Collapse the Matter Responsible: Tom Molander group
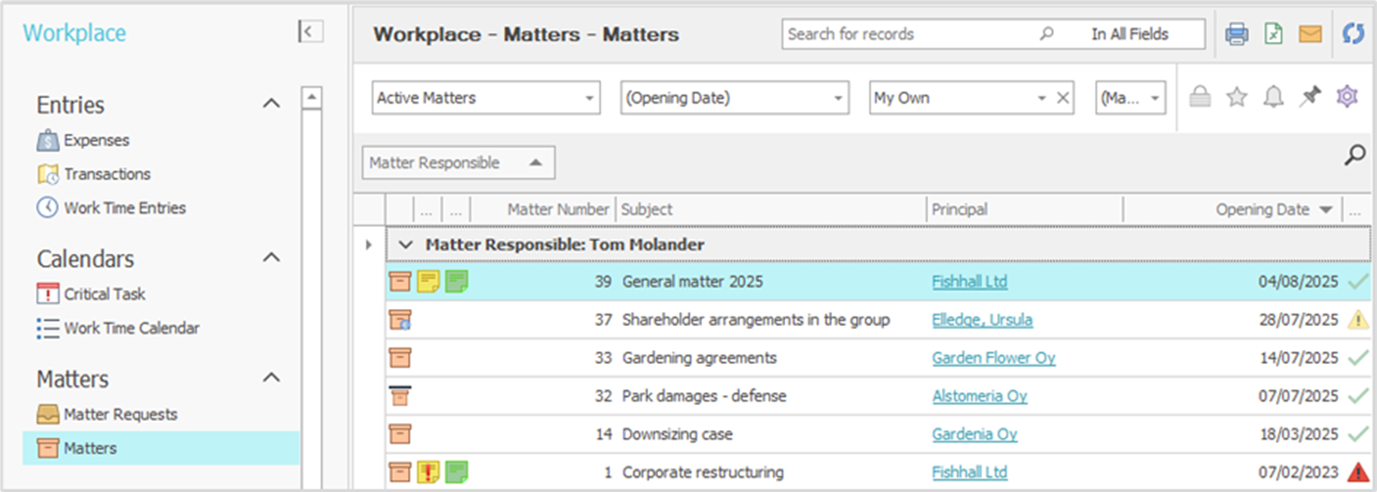1377x492 pixels. (405, 245)
